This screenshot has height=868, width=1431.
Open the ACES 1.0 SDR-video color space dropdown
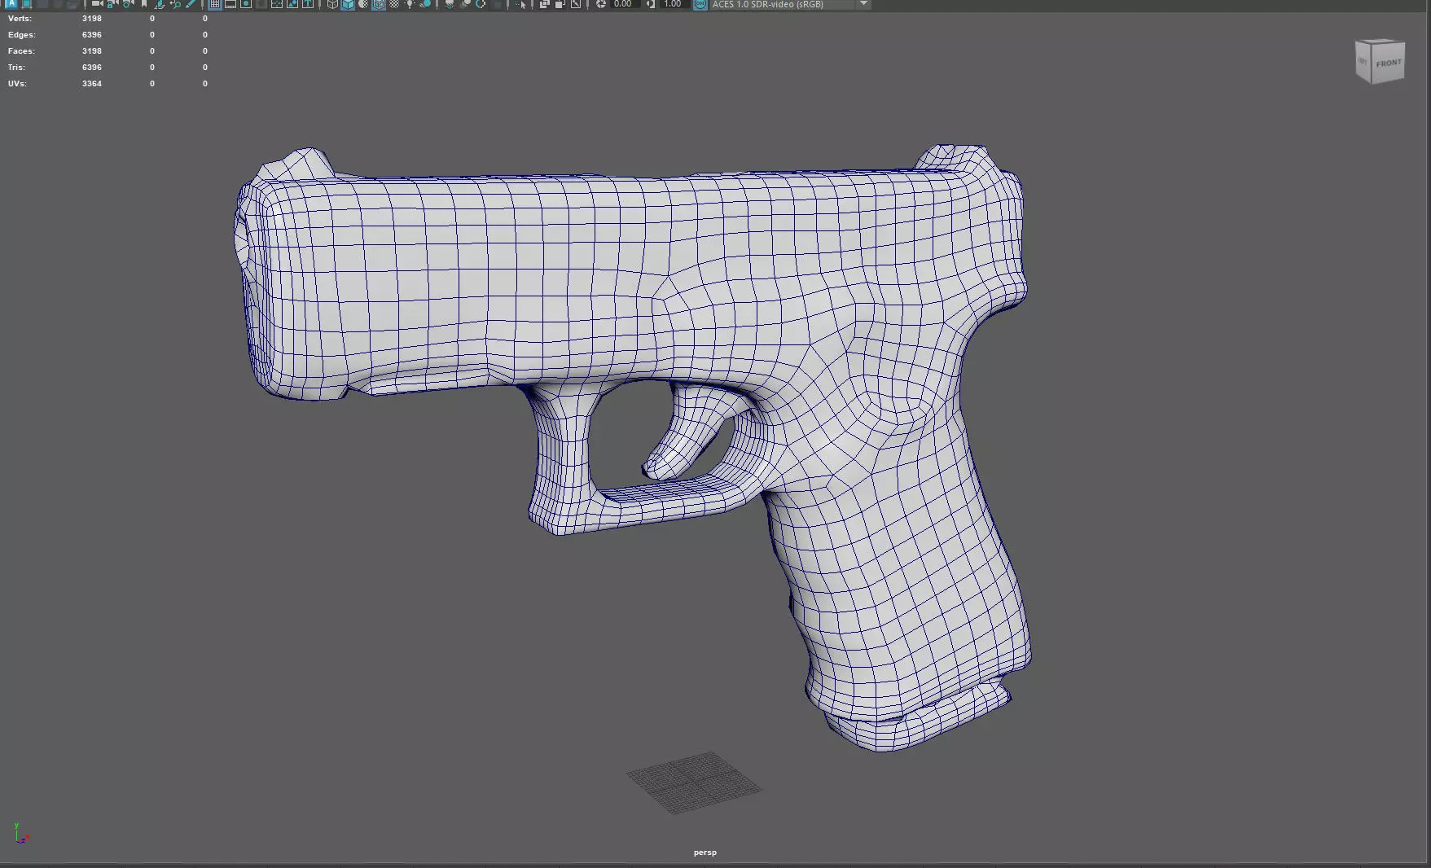(x=791, y=4)
